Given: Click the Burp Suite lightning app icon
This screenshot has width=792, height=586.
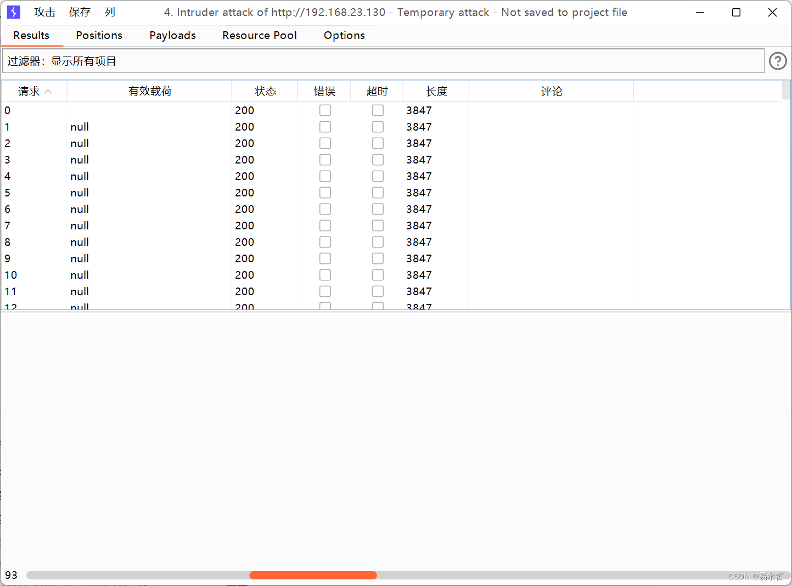Looking at the screenshot, I should 14,12.
